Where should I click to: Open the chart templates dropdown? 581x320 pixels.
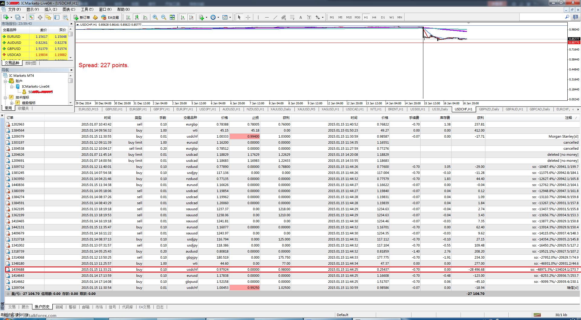pos(226,17)
